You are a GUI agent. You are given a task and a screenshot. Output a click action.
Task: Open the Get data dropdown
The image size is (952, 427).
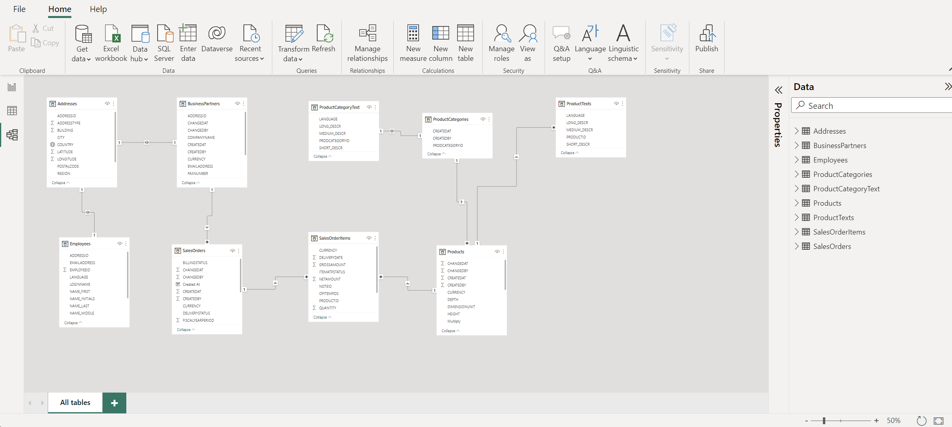tap(82, 43)
